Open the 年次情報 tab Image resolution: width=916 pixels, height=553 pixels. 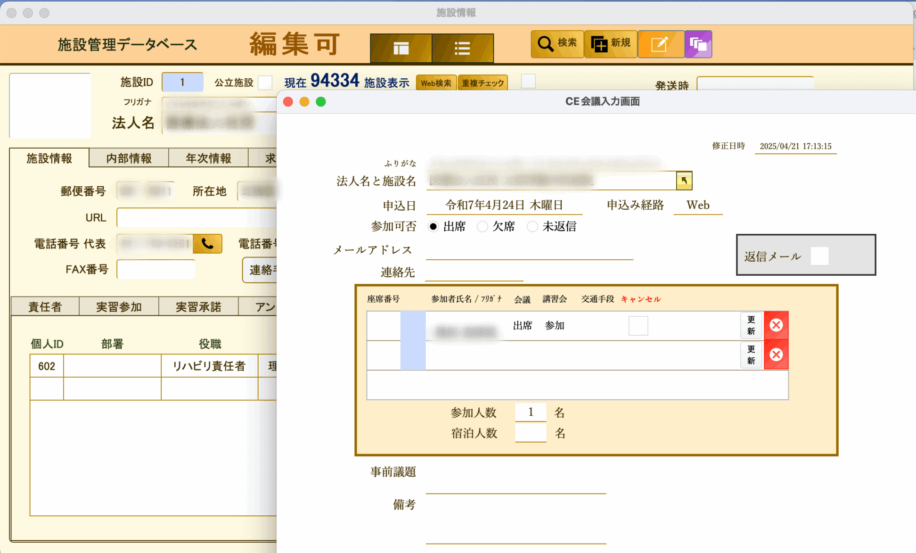point(208,158)
